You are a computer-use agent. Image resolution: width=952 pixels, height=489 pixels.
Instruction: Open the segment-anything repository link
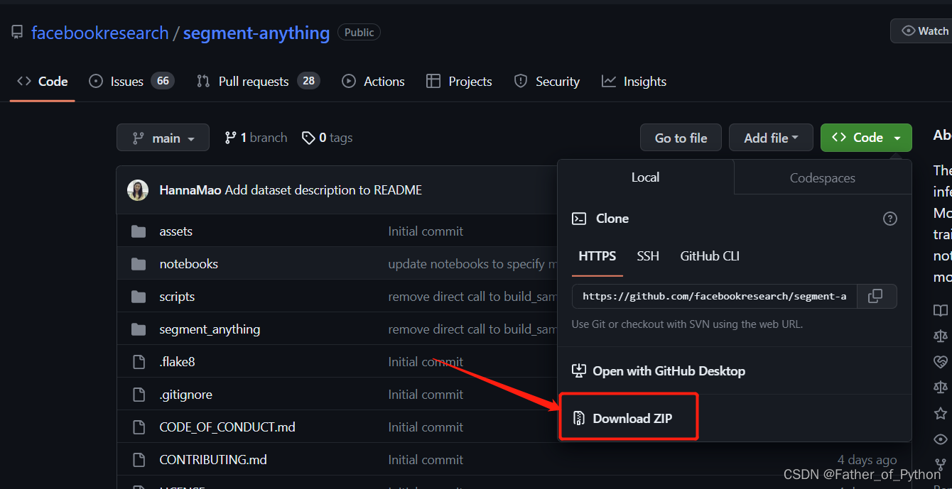256,33
